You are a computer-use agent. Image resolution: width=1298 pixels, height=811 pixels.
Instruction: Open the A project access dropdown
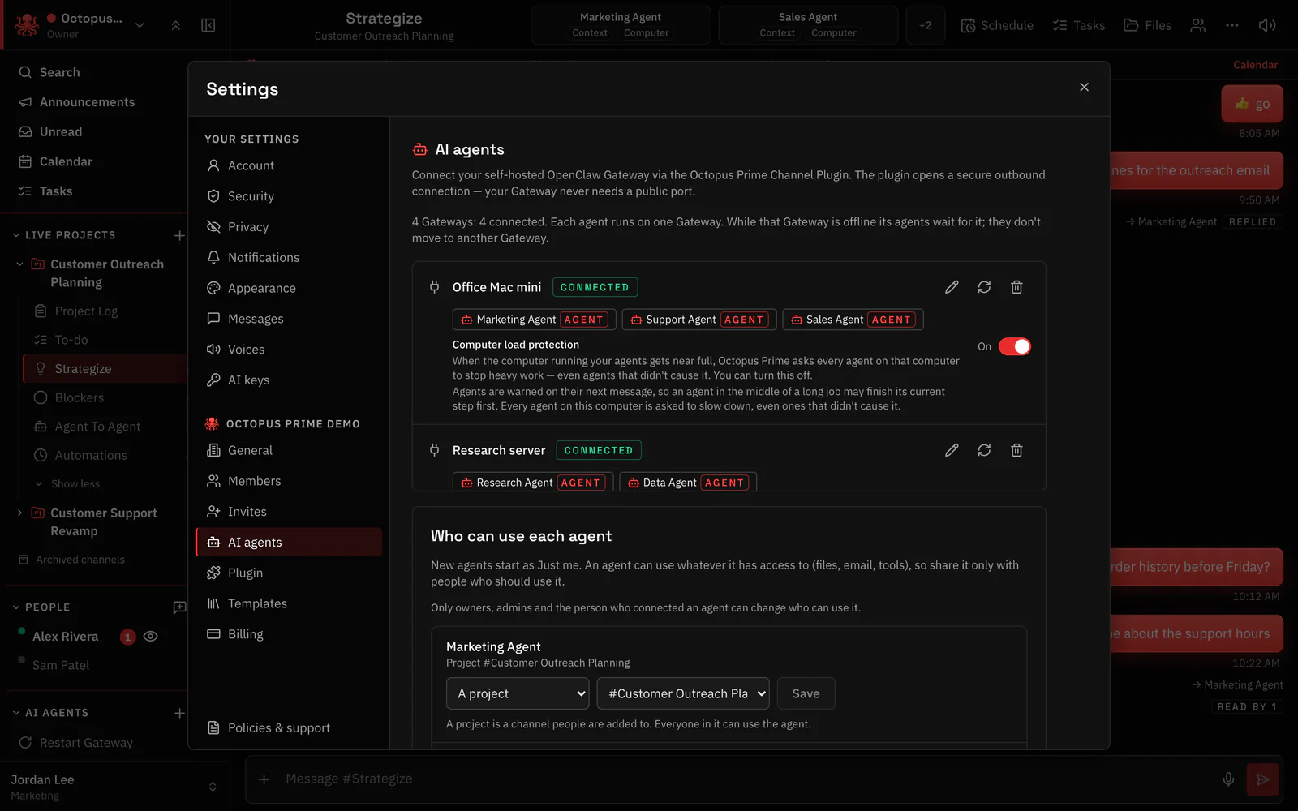pyautogui.click(x=518, y=693)
